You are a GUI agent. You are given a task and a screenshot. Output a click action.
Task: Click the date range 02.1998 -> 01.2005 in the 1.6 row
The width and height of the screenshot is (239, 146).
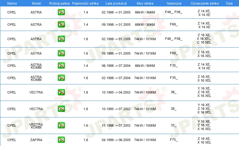pyautogui.click(x=116, y=39)
